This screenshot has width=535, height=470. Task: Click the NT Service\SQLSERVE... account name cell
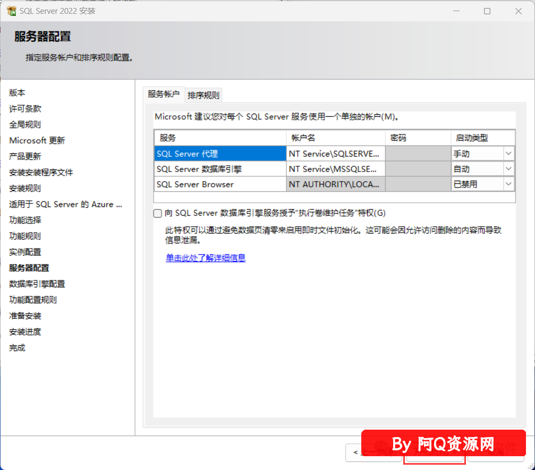click(x=336, y=153)
